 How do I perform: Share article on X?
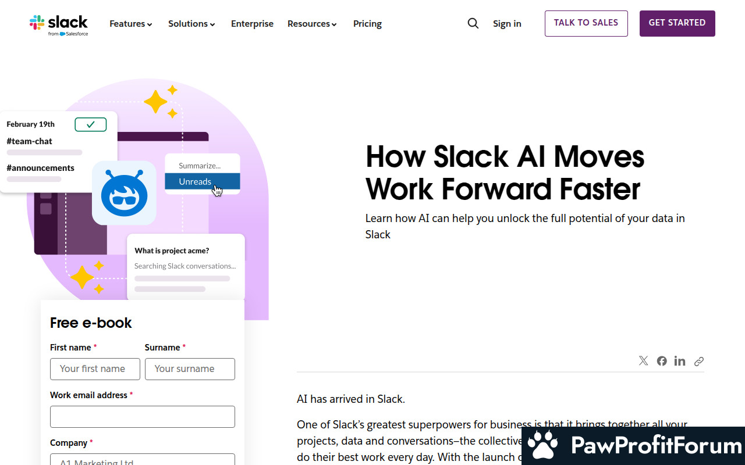643,361
